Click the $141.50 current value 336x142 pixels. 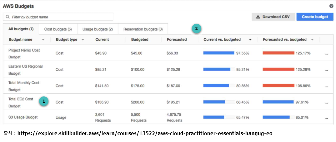[x=102, y=86]
